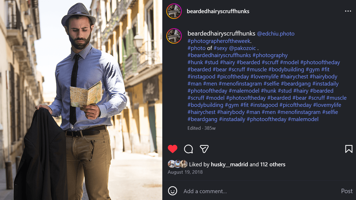Share post using paper plane icon
The image size is (356, 200).
204,149
